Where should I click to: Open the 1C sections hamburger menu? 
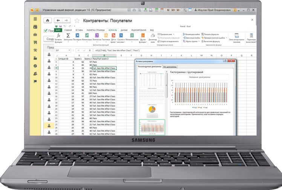[35, 19]
